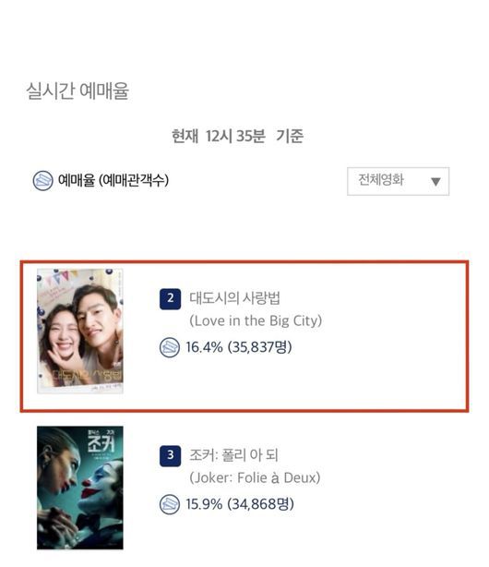This screenshot has width=489, height=567.
Task: Click the (Love in the Big City) subtitle
Action: (x=256, y=320)
